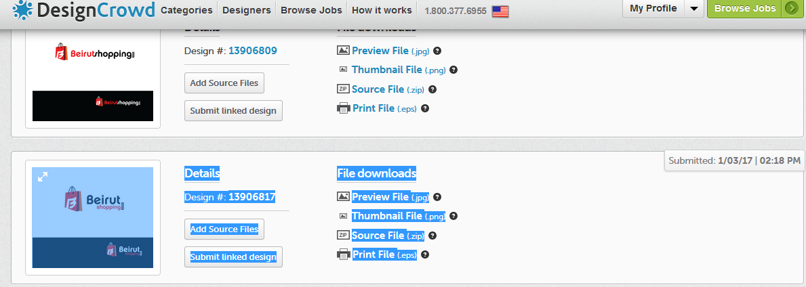Download Thumbnail File (.png) of design 13906817
This screenshot has width=806, height=287.
[x=399, y=216]
